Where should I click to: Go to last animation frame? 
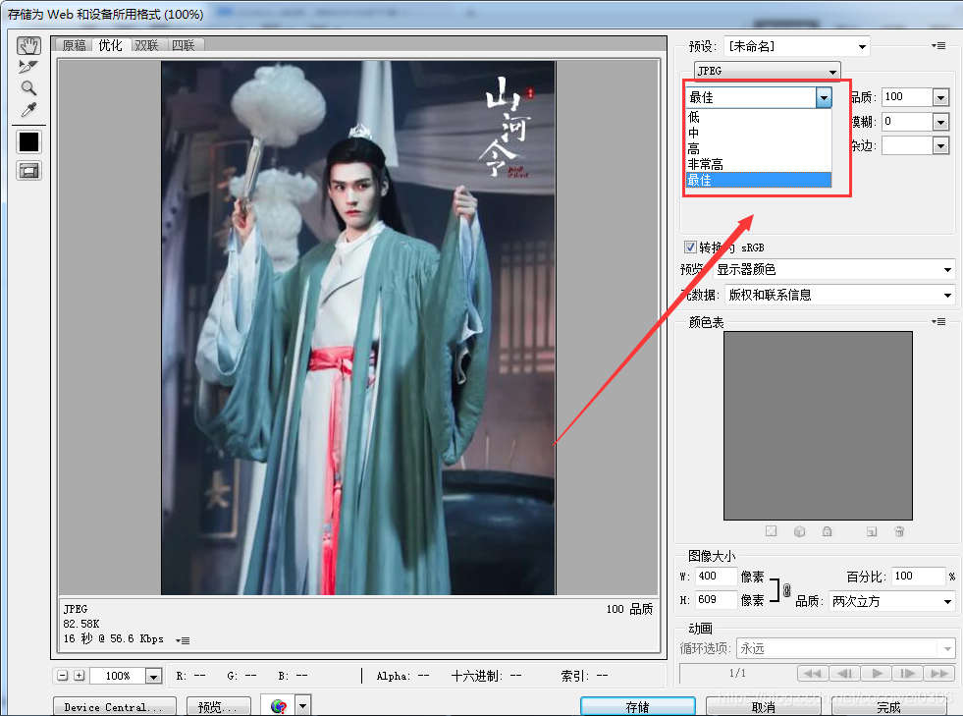coord(939,673)
